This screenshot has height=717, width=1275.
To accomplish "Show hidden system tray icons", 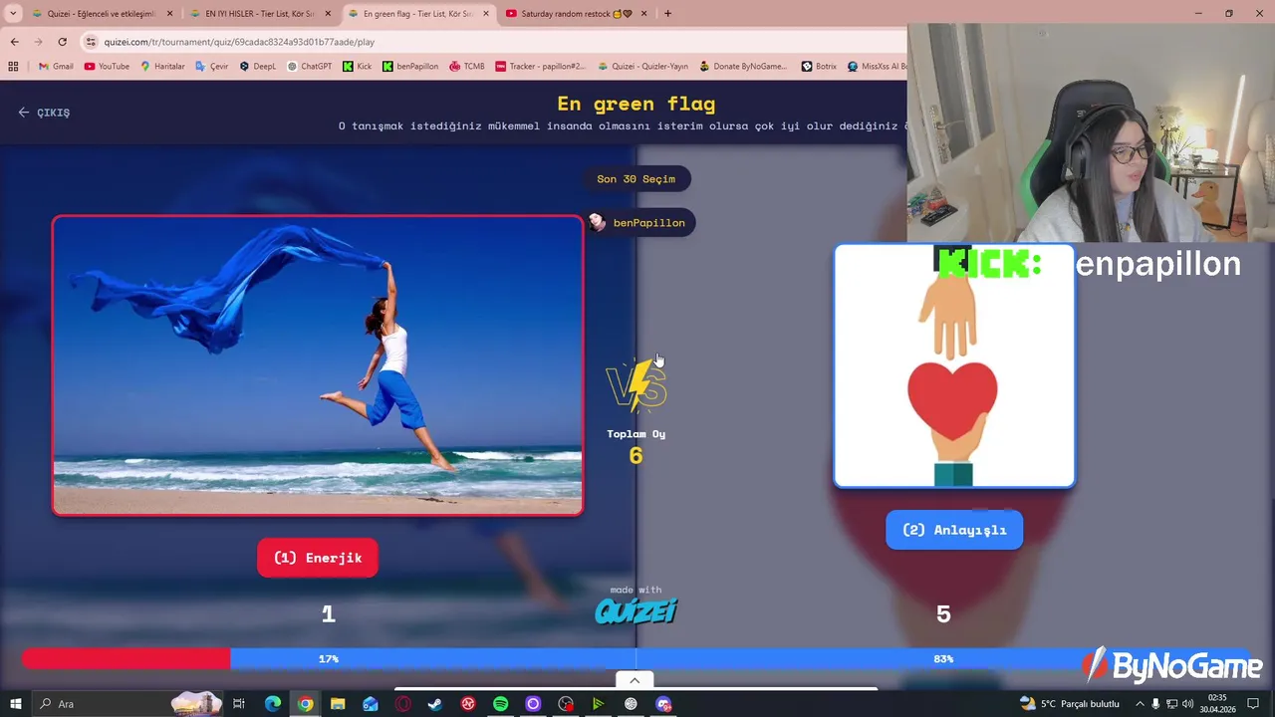I will pos(1140,704).
